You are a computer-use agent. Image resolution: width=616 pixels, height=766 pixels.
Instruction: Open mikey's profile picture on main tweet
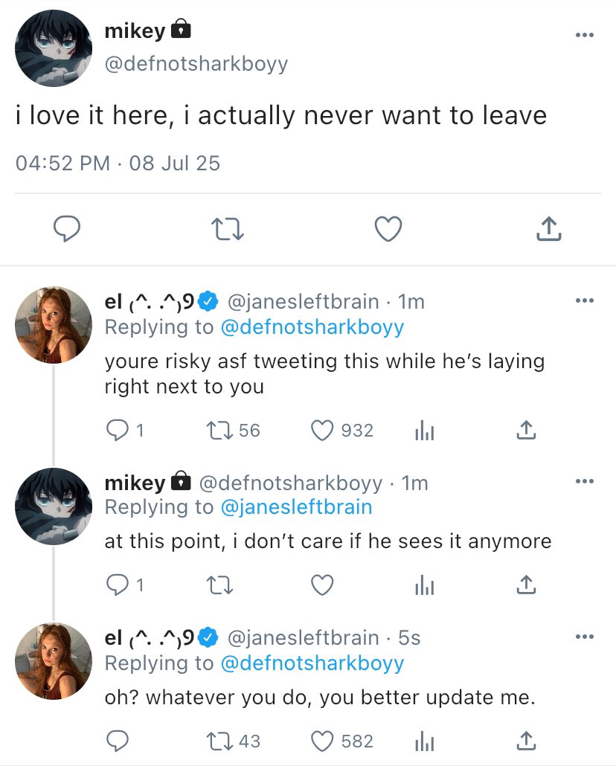point(54,49)
